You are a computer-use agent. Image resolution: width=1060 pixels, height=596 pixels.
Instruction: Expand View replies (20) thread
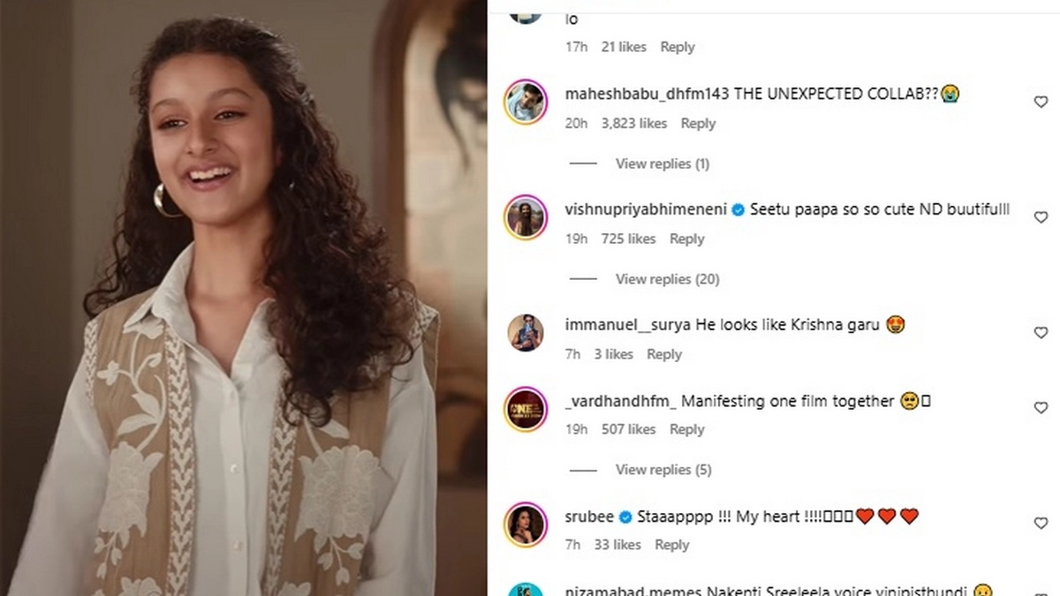pyautogui.click(x=667, y=279)
